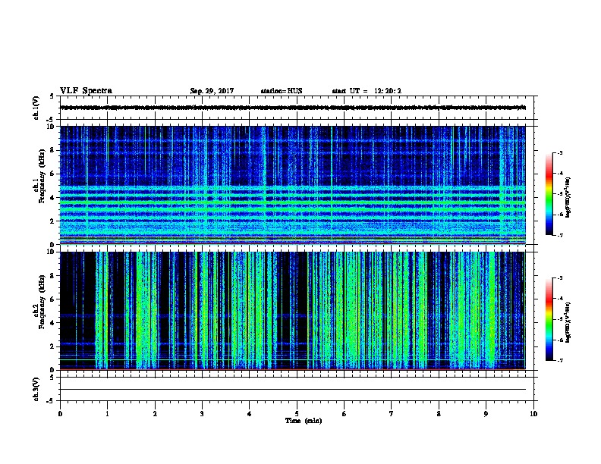Click the "Time (min)" axis label
Screen dimensions: 601x464
pos(304,421)
